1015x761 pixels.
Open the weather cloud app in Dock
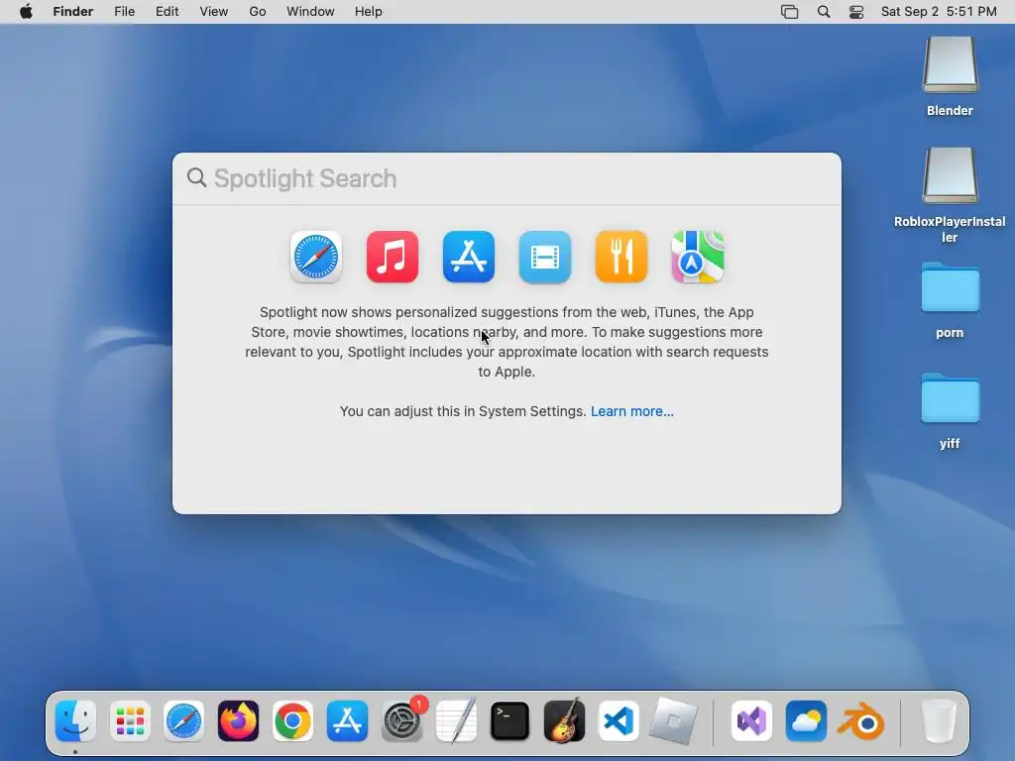click(806, 720)
